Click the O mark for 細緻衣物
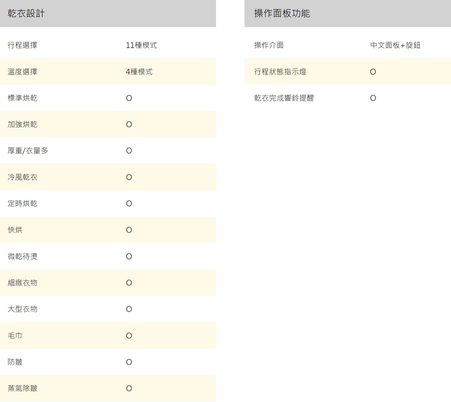 click(x=129, y=283)
